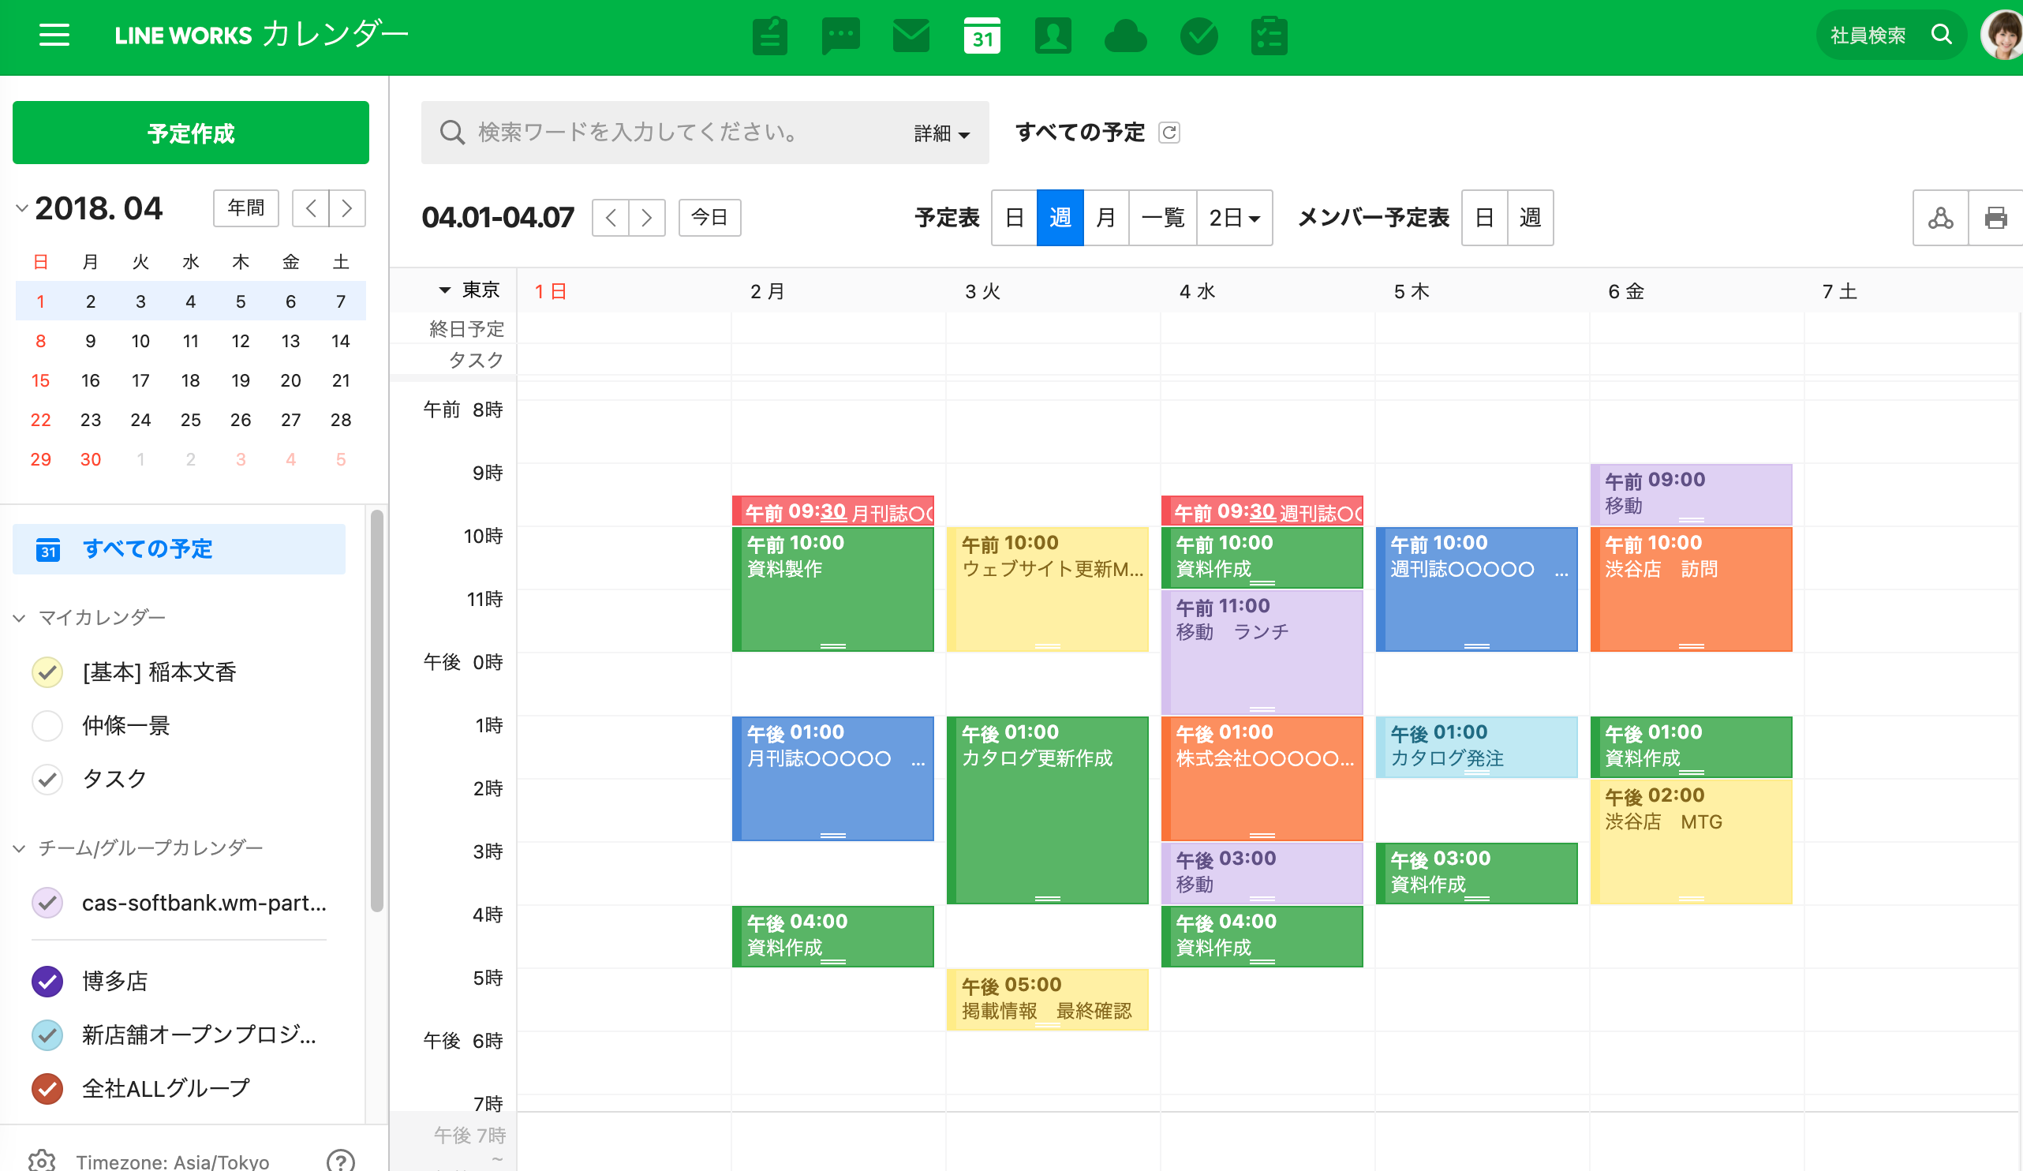Click the share calendar icon
This screenshot has height=1171, width=2023.
point(1940,218)
